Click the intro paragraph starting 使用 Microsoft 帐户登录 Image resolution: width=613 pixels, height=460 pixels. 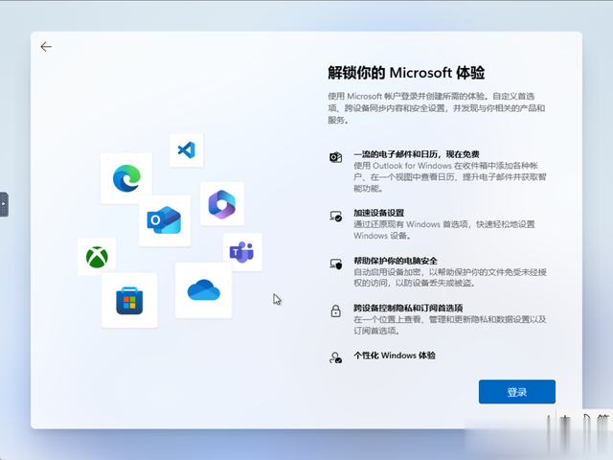pos(437,108)
